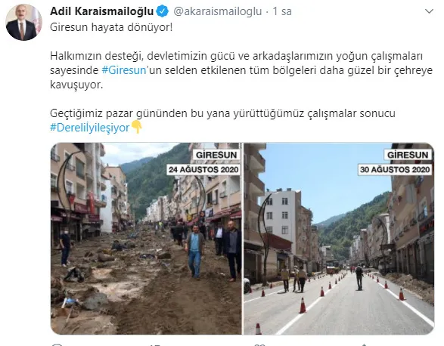The image size is (444, 346).
Task: Click the '24 AĞUSTOS 2020' date label
Action: 203,169
